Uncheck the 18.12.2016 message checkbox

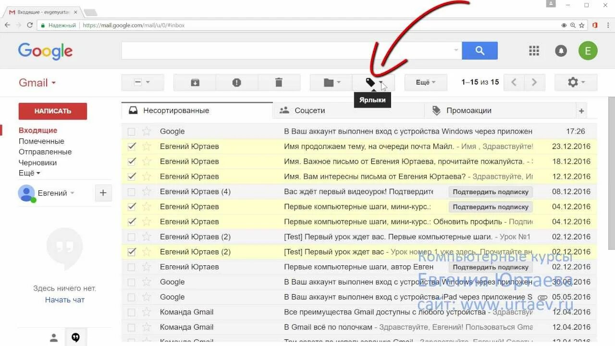pos(132,161)
